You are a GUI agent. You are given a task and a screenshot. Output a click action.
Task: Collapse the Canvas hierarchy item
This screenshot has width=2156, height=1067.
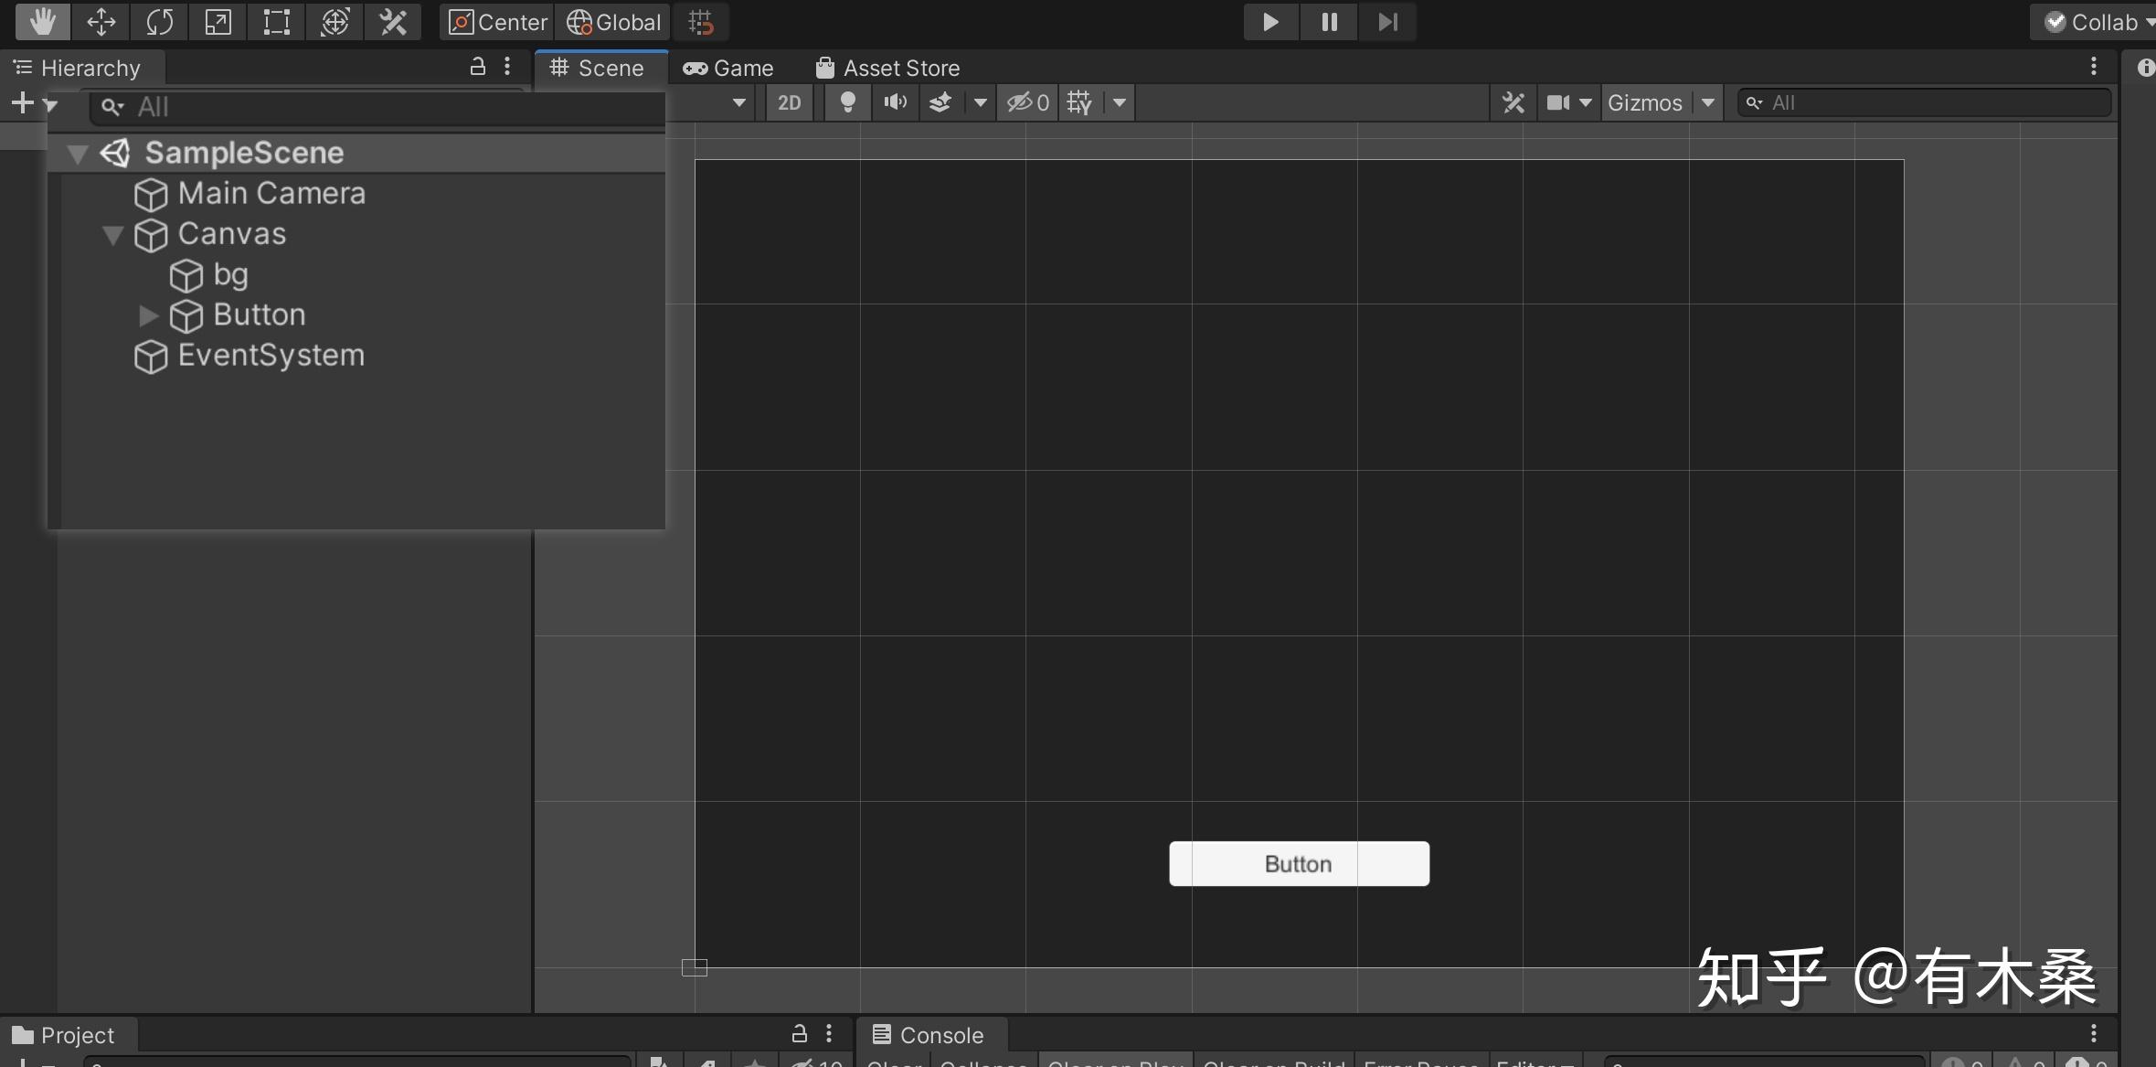click(112, 235)
